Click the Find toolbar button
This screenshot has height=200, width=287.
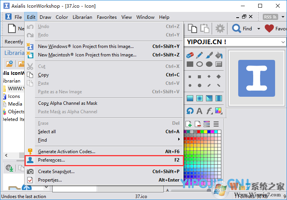[242, 29]
